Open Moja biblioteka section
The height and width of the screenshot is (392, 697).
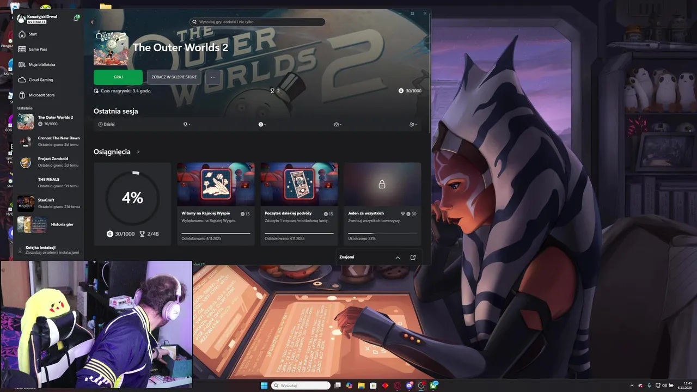pos(48,64)
